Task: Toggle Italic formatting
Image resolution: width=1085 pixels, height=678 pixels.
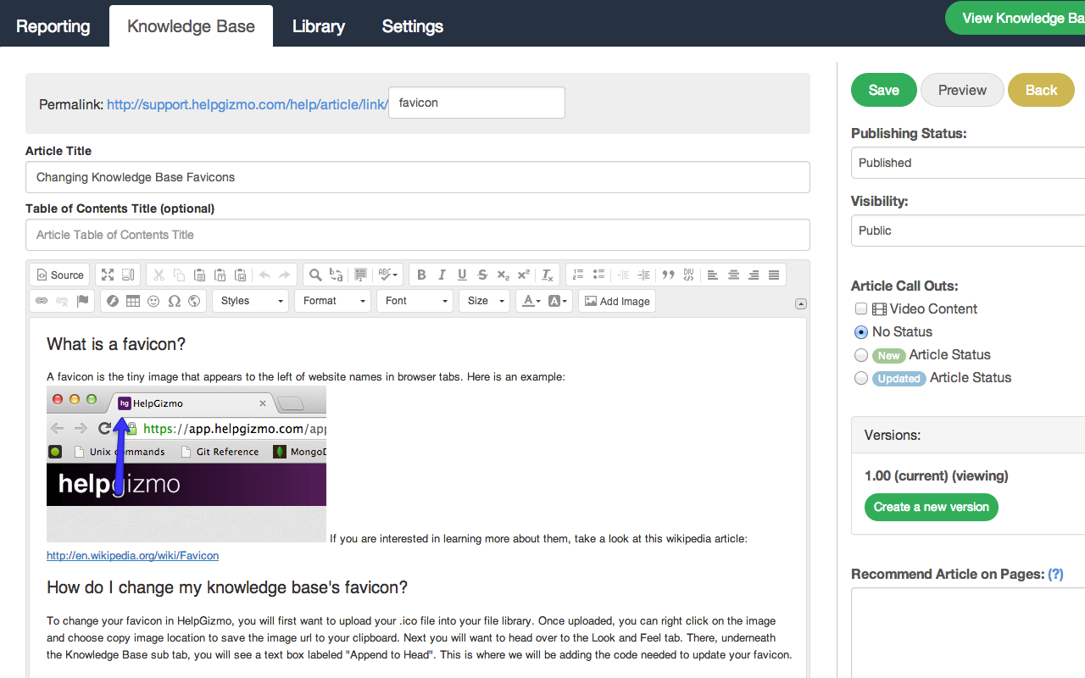Action: tap(442, 275)
